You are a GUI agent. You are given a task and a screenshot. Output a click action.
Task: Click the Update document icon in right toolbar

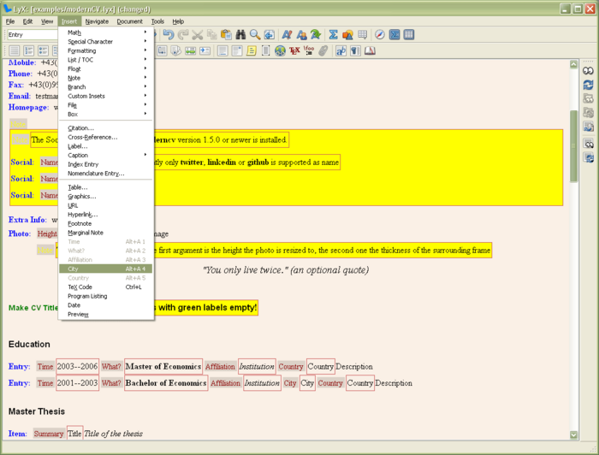[x=588, y=86]
